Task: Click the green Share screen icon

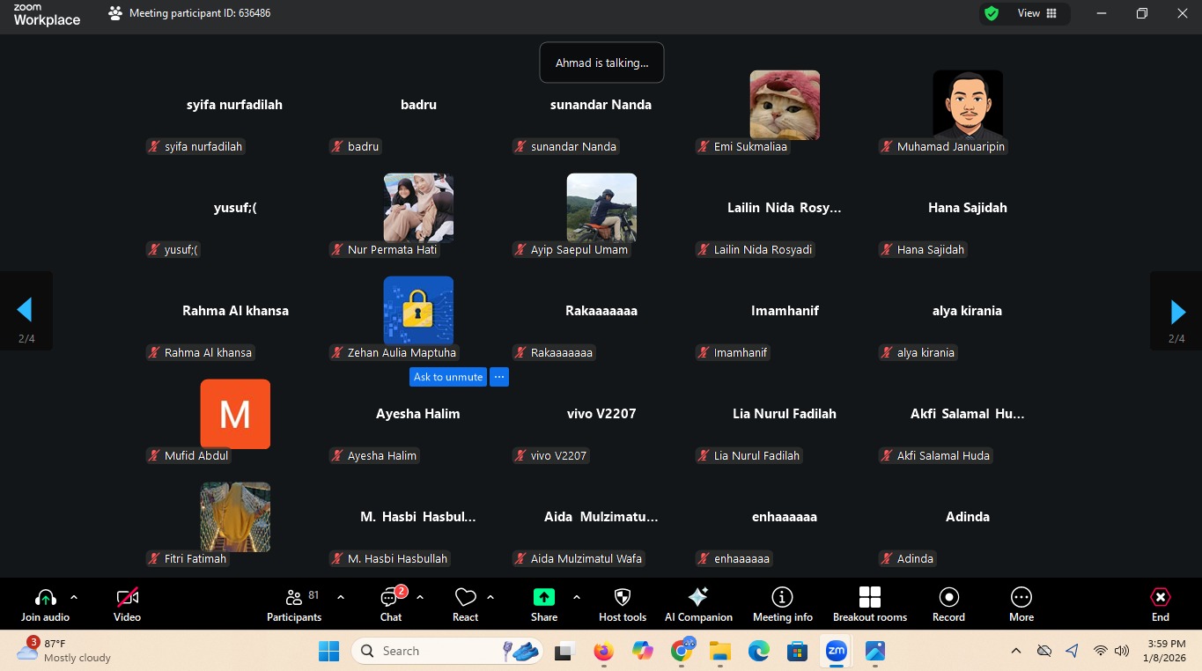Action: (x=544, y=597)
